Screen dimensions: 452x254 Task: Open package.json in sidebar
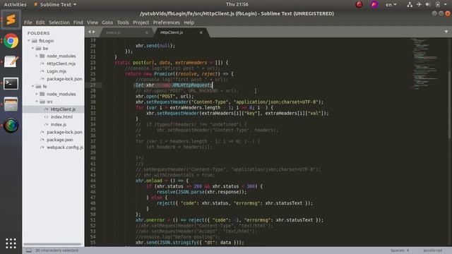pyautogui.click(x=59, y=140)
